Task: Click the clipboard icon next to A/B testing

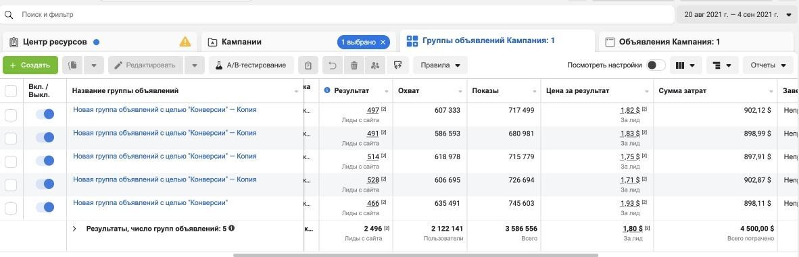Action: pyautogui.click(x=308, y=65)
